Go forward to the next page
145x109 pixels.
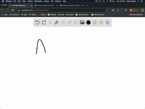click(x=8, y=10)
